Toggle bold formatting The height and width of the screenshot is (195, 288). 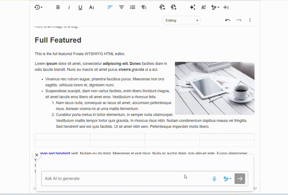[x=58, y=7]
